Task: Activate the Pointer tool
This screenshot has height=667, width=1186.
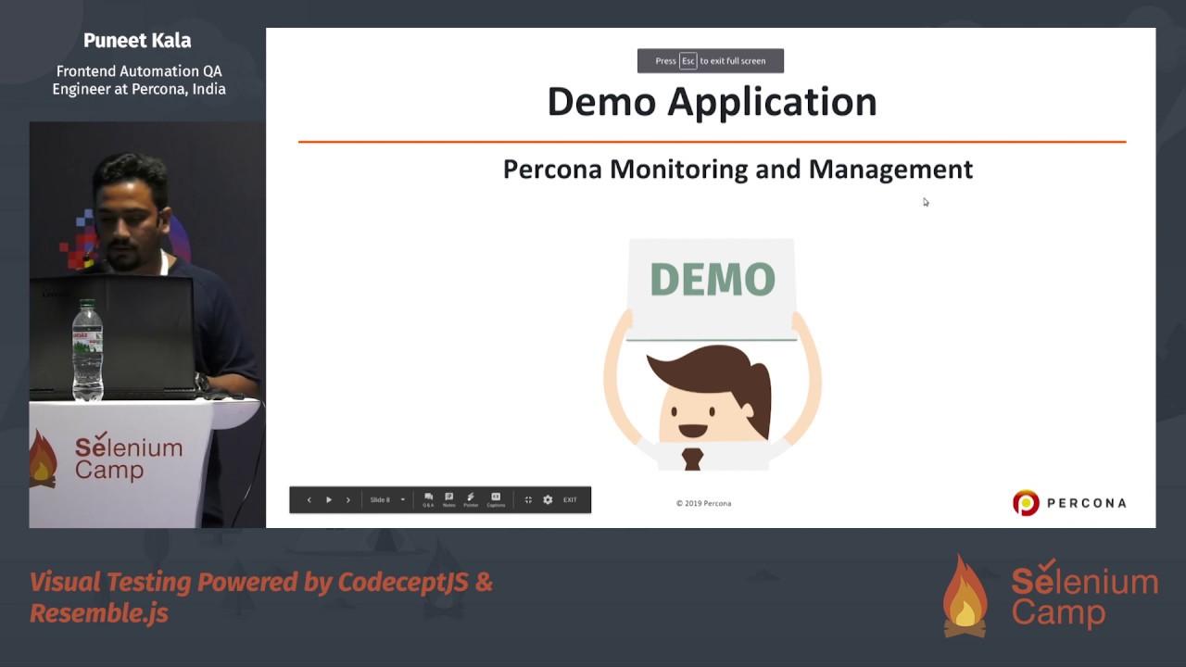Action: coord(471,499)
